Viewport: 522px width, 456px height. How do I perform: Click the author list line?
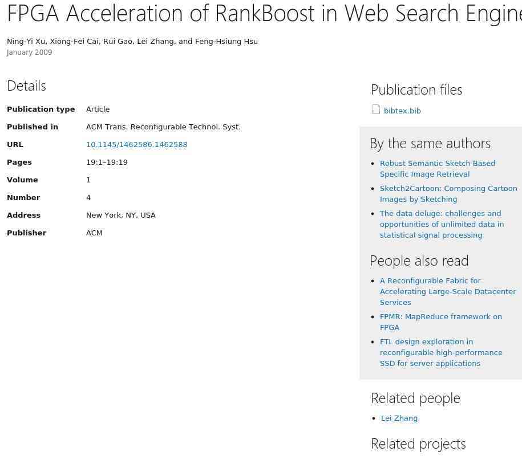point(132,42)
